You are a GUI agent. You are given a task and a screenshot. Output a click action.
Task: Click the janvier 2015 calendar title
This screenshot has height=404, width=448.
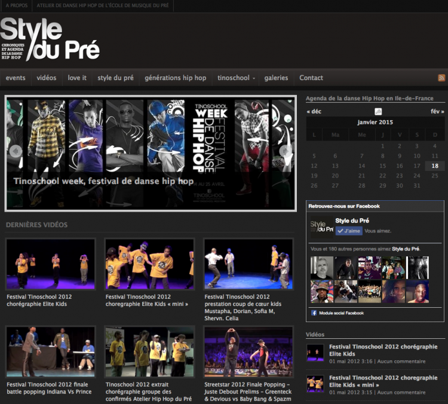375,122
